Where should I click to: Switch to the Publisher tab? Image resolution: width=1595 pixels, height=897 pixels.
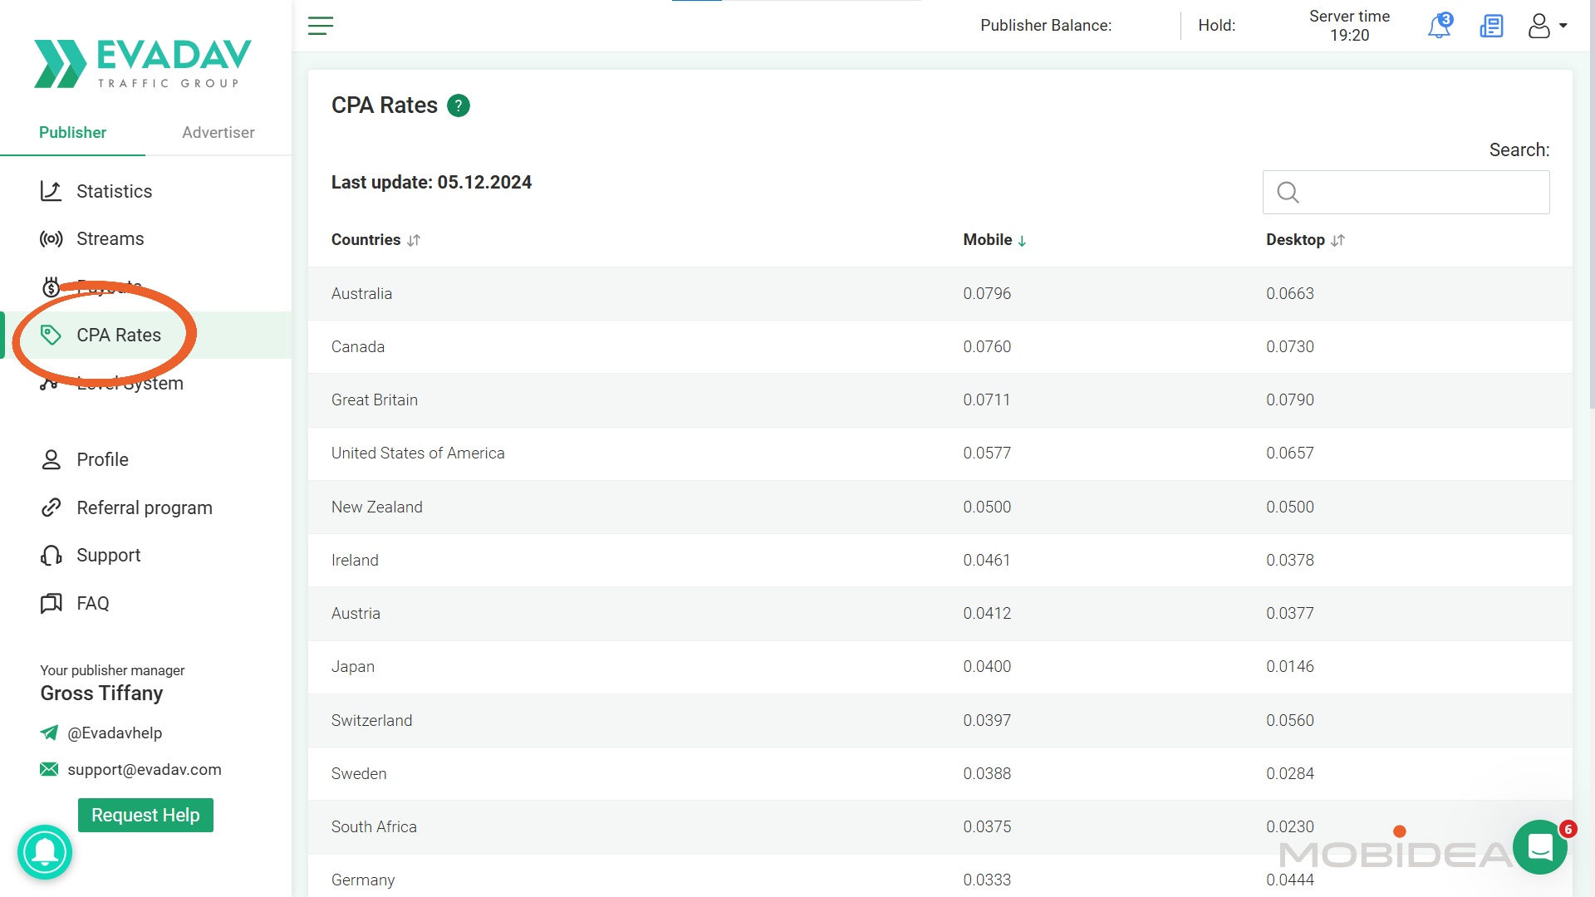pos(72,133)
